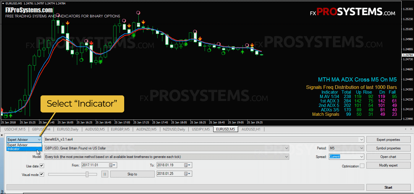Open the Period M5 dropdown
The height and width of the screenshot is (194, 414).
click(361, 148)
